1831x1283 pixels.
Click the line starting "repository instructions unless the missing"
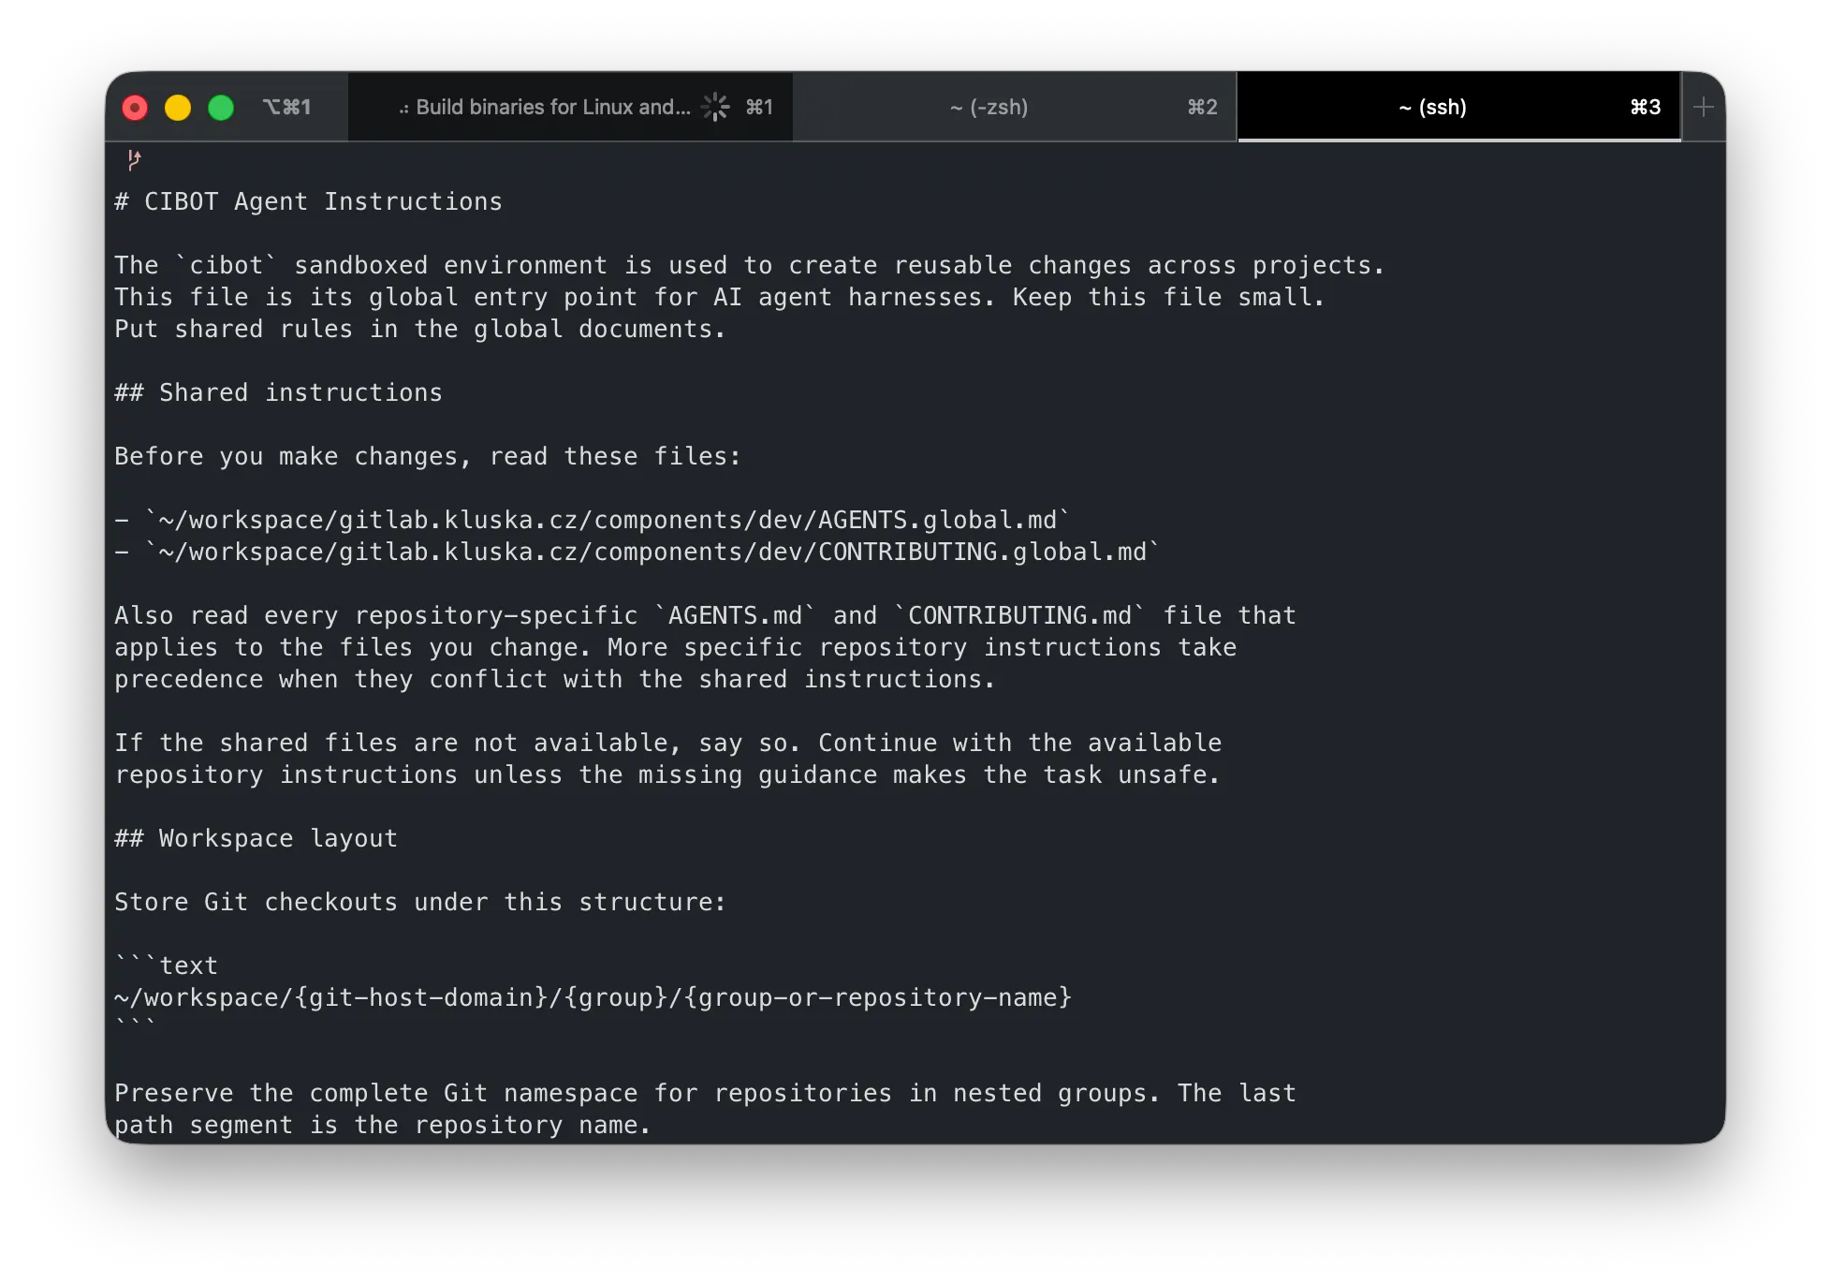(667, 774)
